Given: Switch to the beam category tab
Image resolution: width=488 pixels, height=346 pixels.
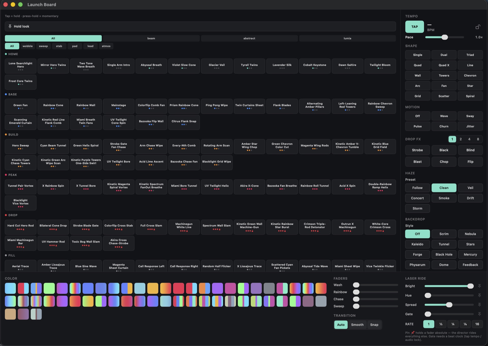Looking at the screenshot, I should click(151, 38).
